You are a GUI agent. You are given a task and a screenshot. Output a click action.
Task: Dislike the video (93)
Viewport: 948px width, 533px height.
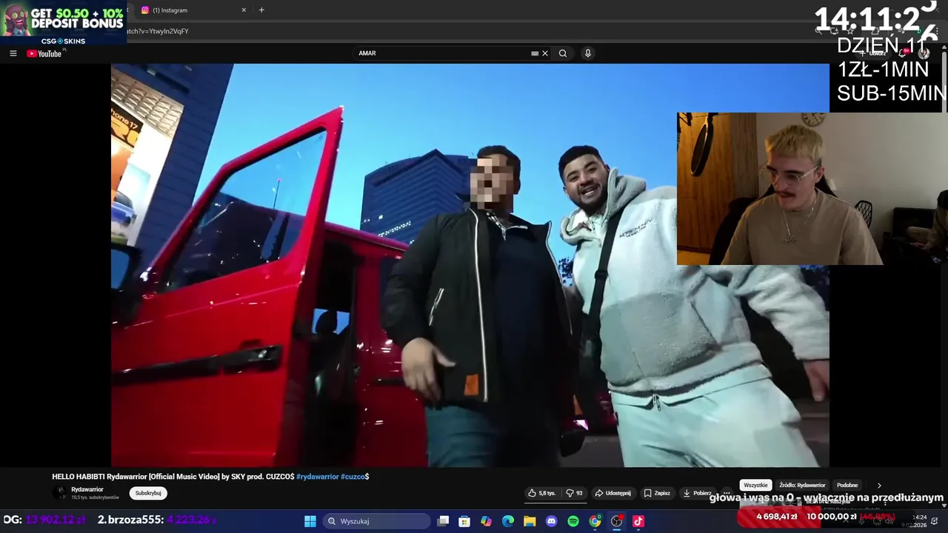click(x=574, y=493)
